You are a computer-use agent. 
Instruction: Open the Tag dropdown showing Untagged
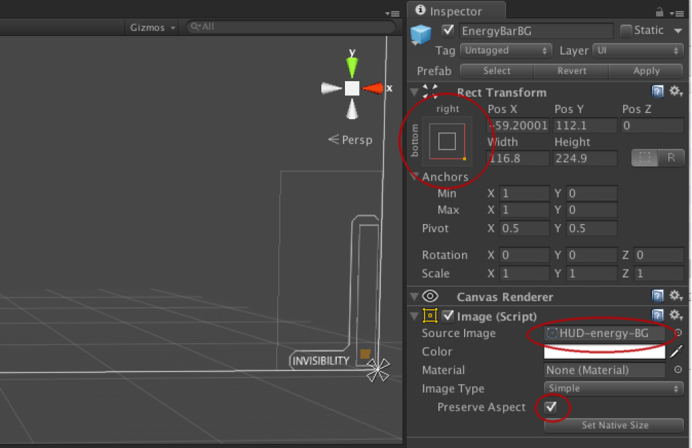(505, 50)
